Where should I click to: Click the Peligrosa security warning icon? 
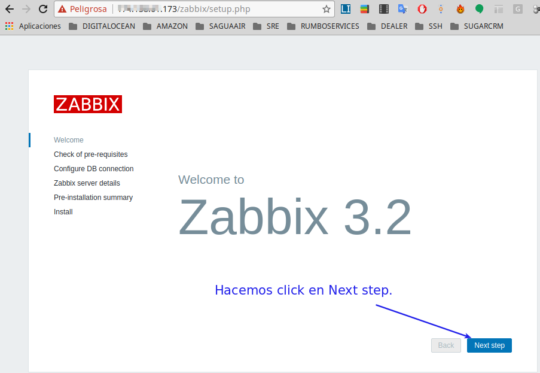point(62,9)
